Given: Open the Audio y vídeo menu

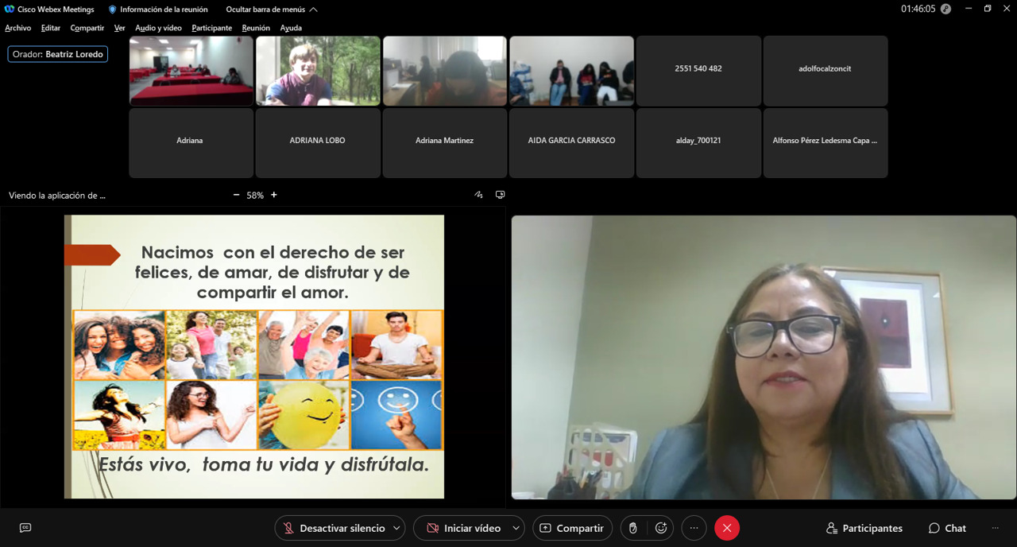Looking at the screenshot, I should (158, 28).
